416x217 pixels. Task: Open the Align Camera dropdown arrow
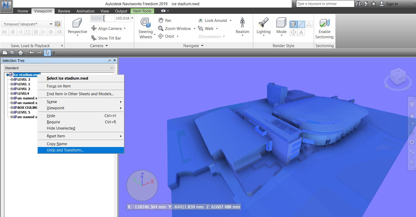point(125,28)
